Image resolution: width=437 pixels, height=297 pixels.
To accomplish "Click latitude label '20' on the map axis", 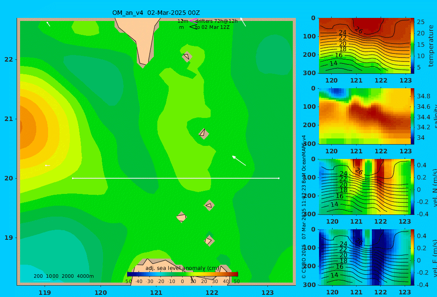I will click(9, 178).
